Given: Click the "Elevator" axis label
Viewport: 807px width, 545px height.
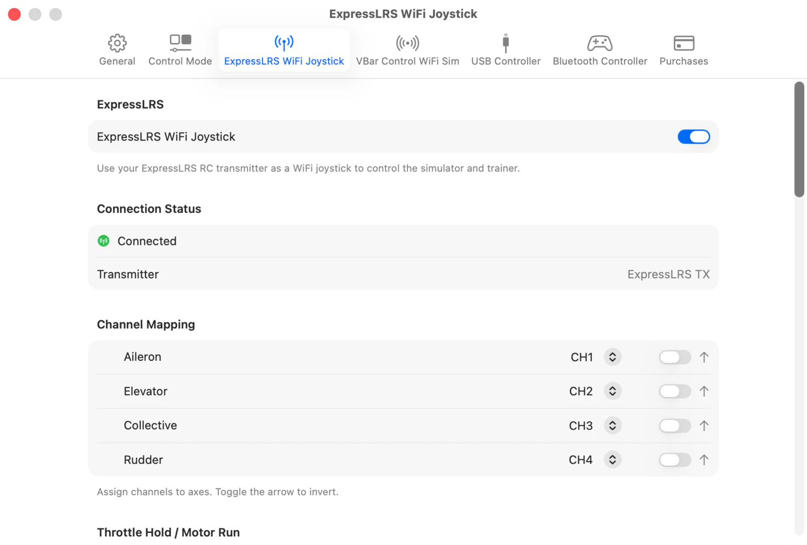Looking at the screenshot, I should (x=145, y=391).
